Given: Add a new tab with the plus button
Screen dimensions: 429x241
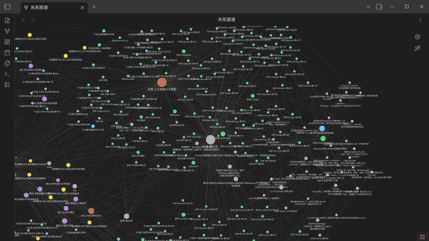Looking at the screenshot, I should click(94, 7).
